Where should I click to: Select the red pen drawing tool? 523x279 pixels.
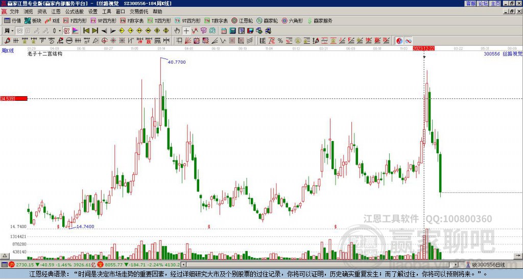tap(7, 41)
